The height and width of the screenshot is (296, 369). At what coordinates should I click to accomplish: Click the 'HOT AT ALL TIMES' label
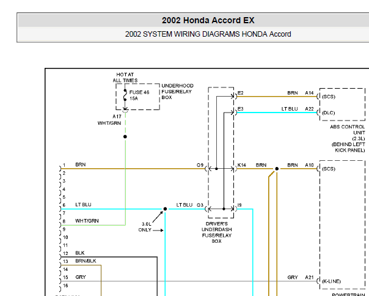tap(125, 77)
